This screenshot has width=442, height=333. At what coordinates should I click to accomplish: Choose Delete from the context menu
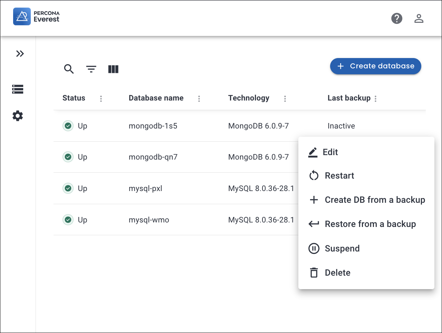coord(366,273)
